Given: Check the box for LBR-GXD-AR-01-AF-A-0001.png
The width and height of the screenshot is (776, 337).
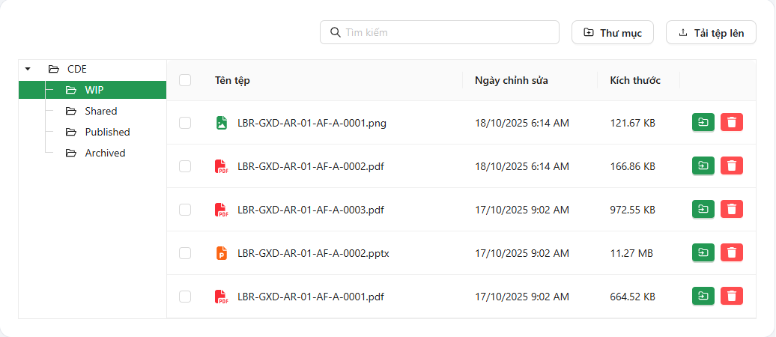Looking at the screenshot, I should (185, 123).
